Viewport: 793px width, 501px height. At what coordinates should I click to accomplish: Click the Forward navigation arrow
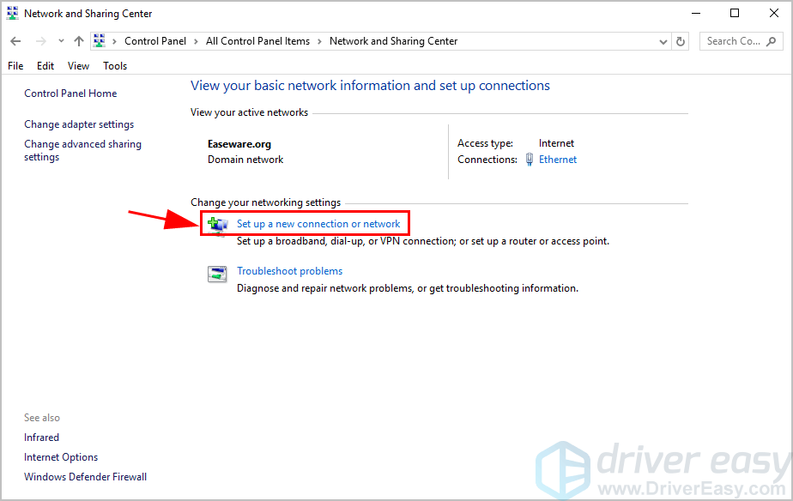tap(40, 41)
